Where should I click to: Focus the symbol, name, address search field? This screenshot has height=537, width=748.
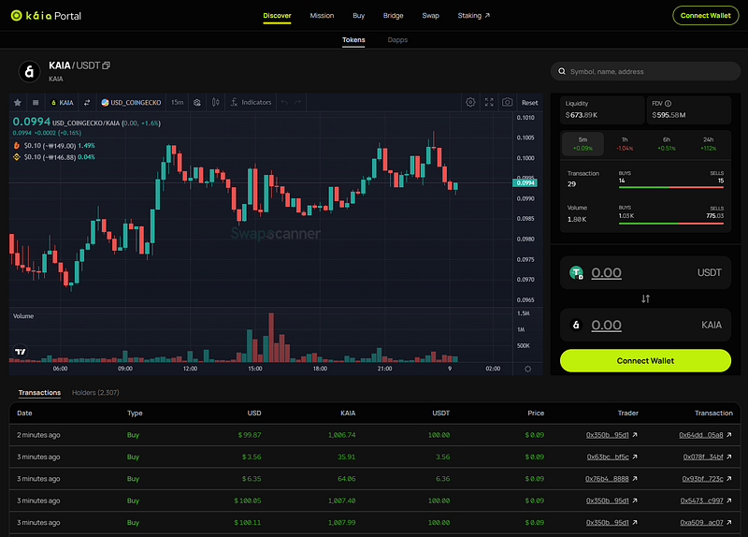click(645, 72)
